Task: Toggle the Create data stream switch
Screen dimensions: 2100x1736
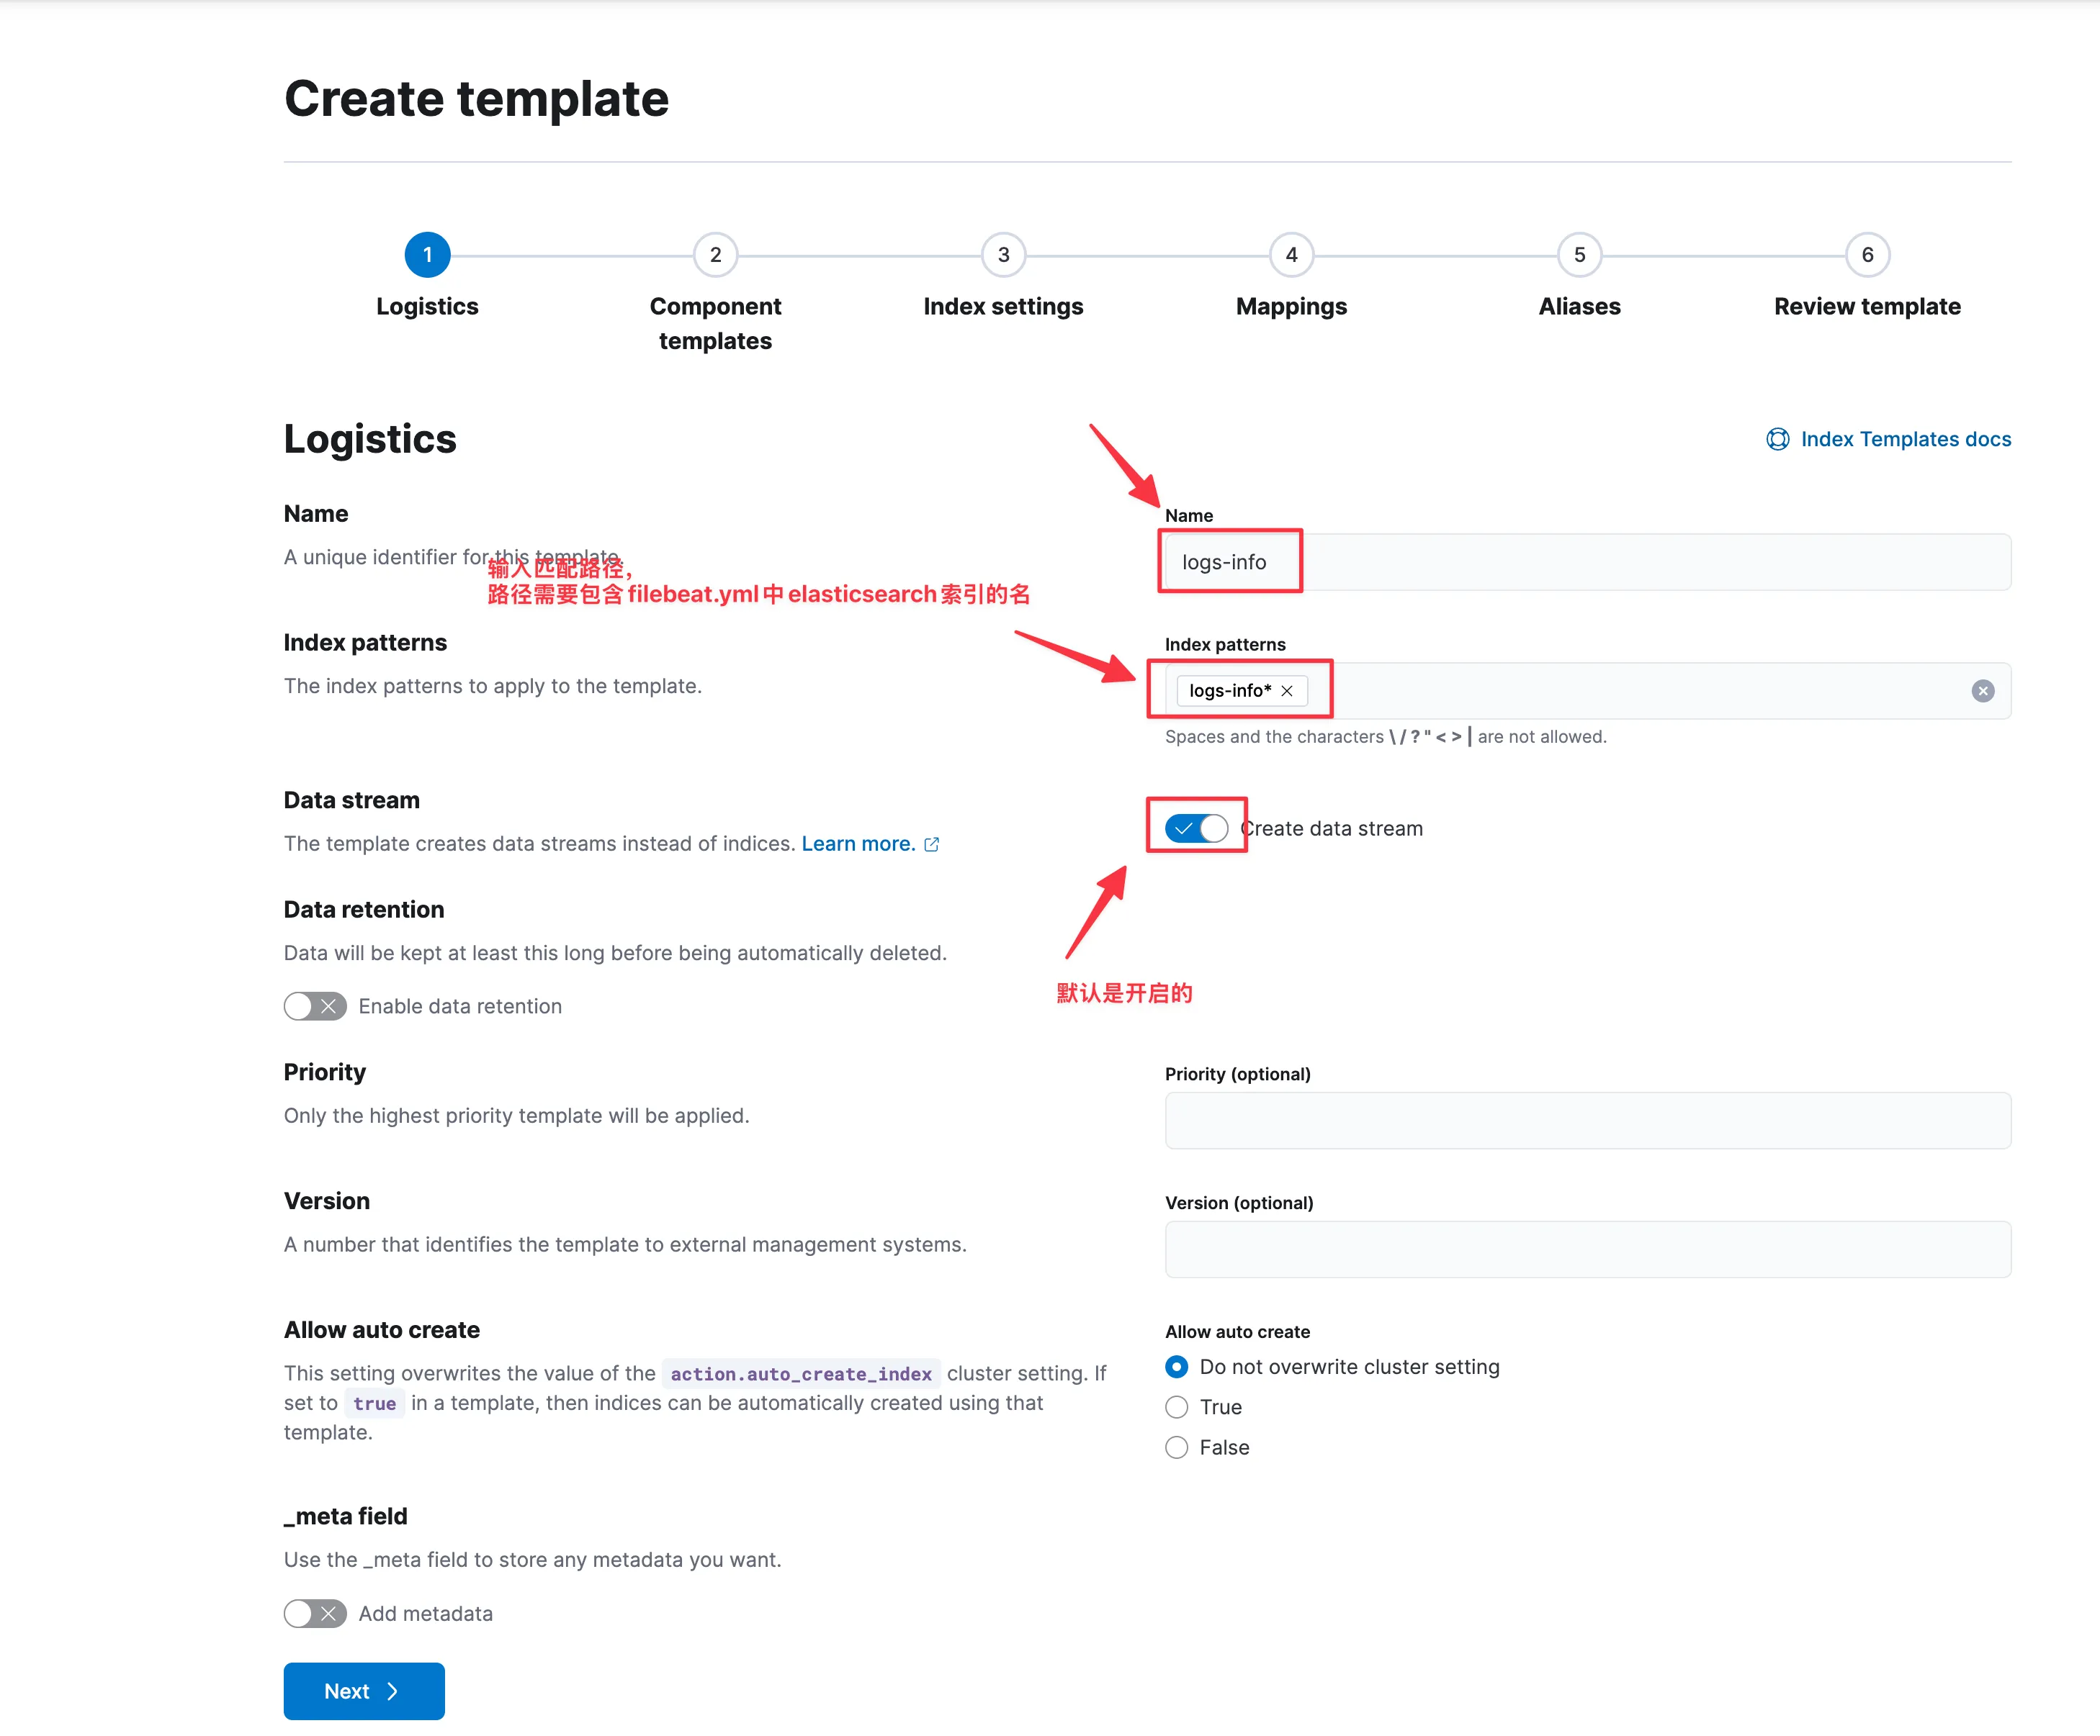Action: click(x=1196, y=828)
